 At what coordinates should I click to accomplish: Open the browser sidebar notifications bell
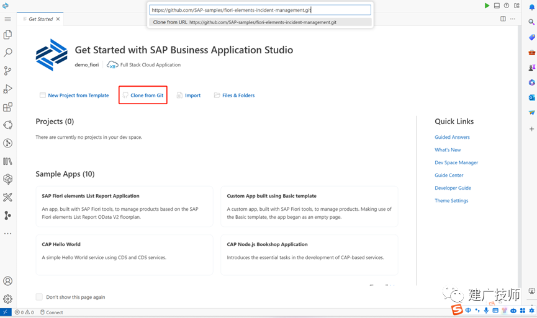[531, 7]
